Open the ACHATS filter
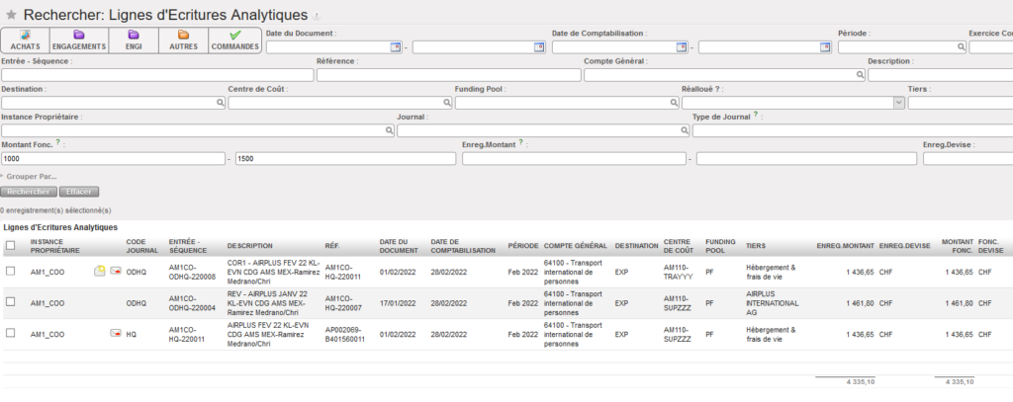The image size is (1013, 402). (x=25, y=40)
